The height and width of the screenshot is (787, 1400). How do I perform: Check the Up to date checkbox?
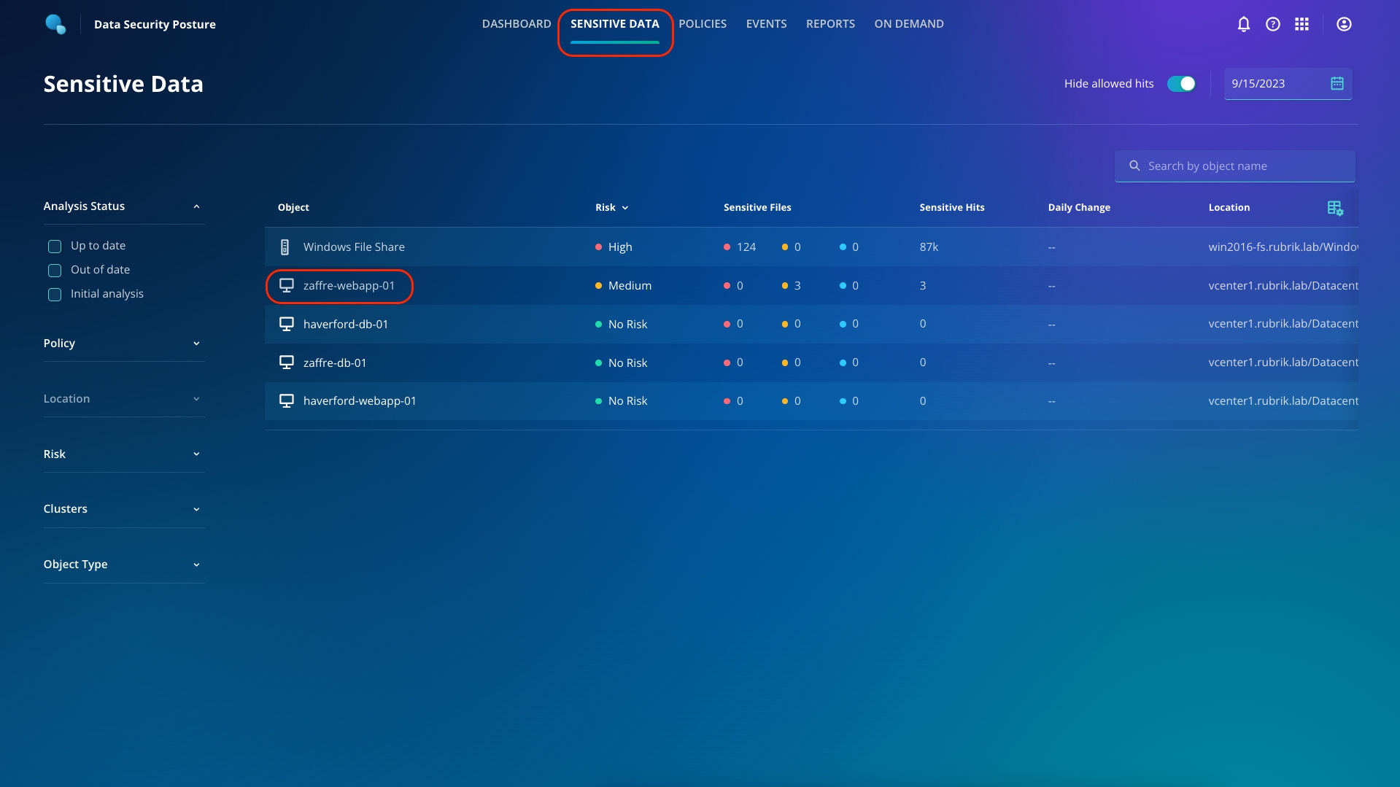55,247
